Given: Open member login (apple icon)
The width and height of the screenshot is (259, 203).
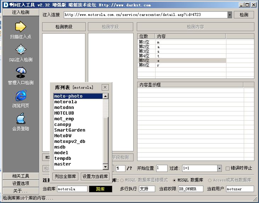Looking at the screenshot, I should (x=21, y=118).
